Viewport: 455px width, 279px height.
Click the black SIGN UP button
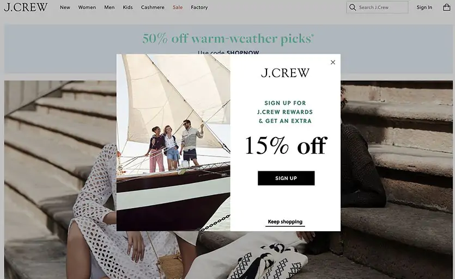coord(286,178)
